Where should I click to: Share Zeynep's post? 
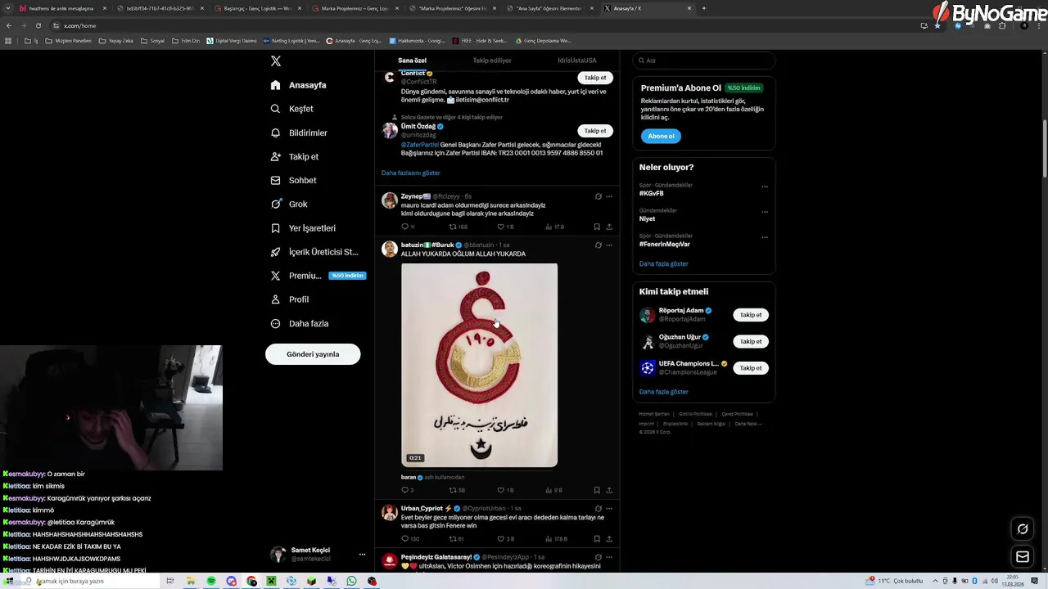click(609, 227)
